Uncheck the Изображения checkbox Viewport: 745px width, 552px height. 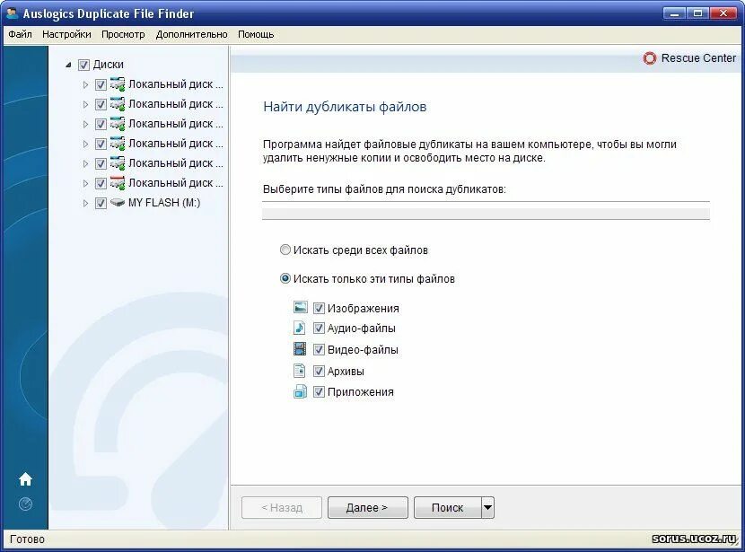319,308
